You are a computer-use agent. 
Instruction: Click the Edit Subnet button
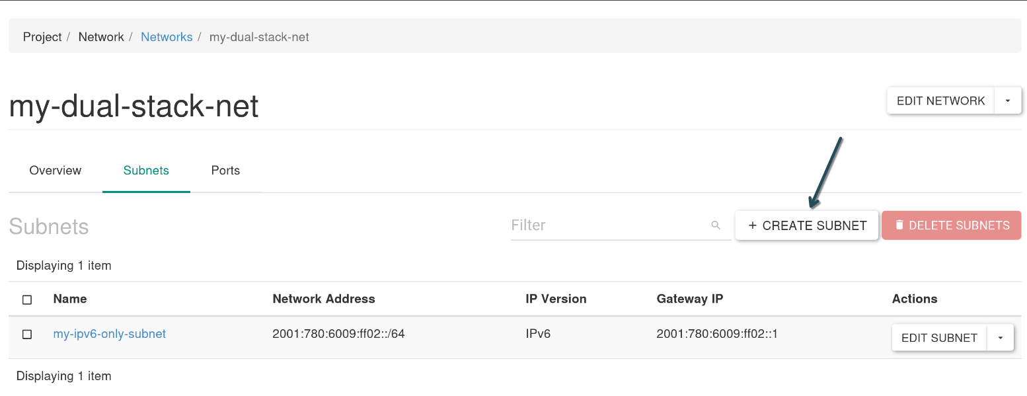(x=939, y=338)
